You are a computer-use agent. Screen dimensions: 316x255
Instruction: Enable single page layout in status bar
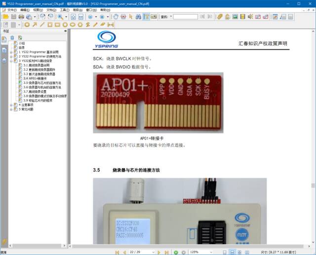tap(225, 252)
